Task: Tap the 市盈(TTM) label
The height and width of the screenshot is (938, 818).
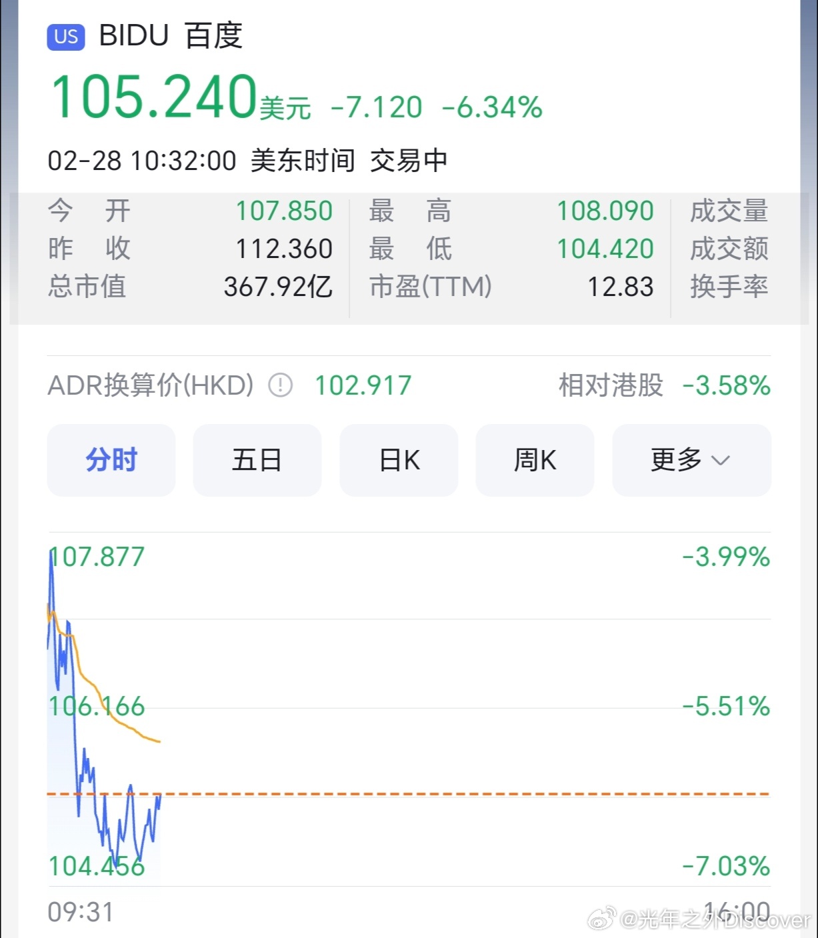Action: 431,287
